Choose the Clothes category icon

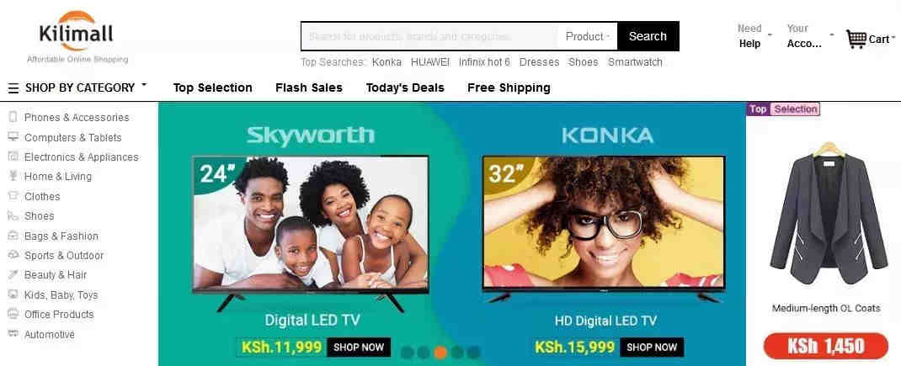tap(13, 196)
